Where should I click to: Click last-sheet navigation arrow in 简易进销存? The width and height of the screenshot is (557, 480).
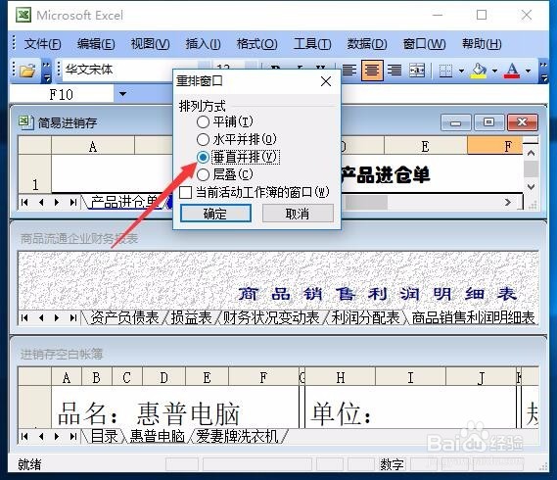pyautogui.click(x=73, y=203)
